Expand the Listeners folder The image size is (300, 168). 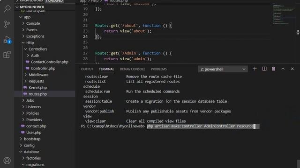[33, 107]
